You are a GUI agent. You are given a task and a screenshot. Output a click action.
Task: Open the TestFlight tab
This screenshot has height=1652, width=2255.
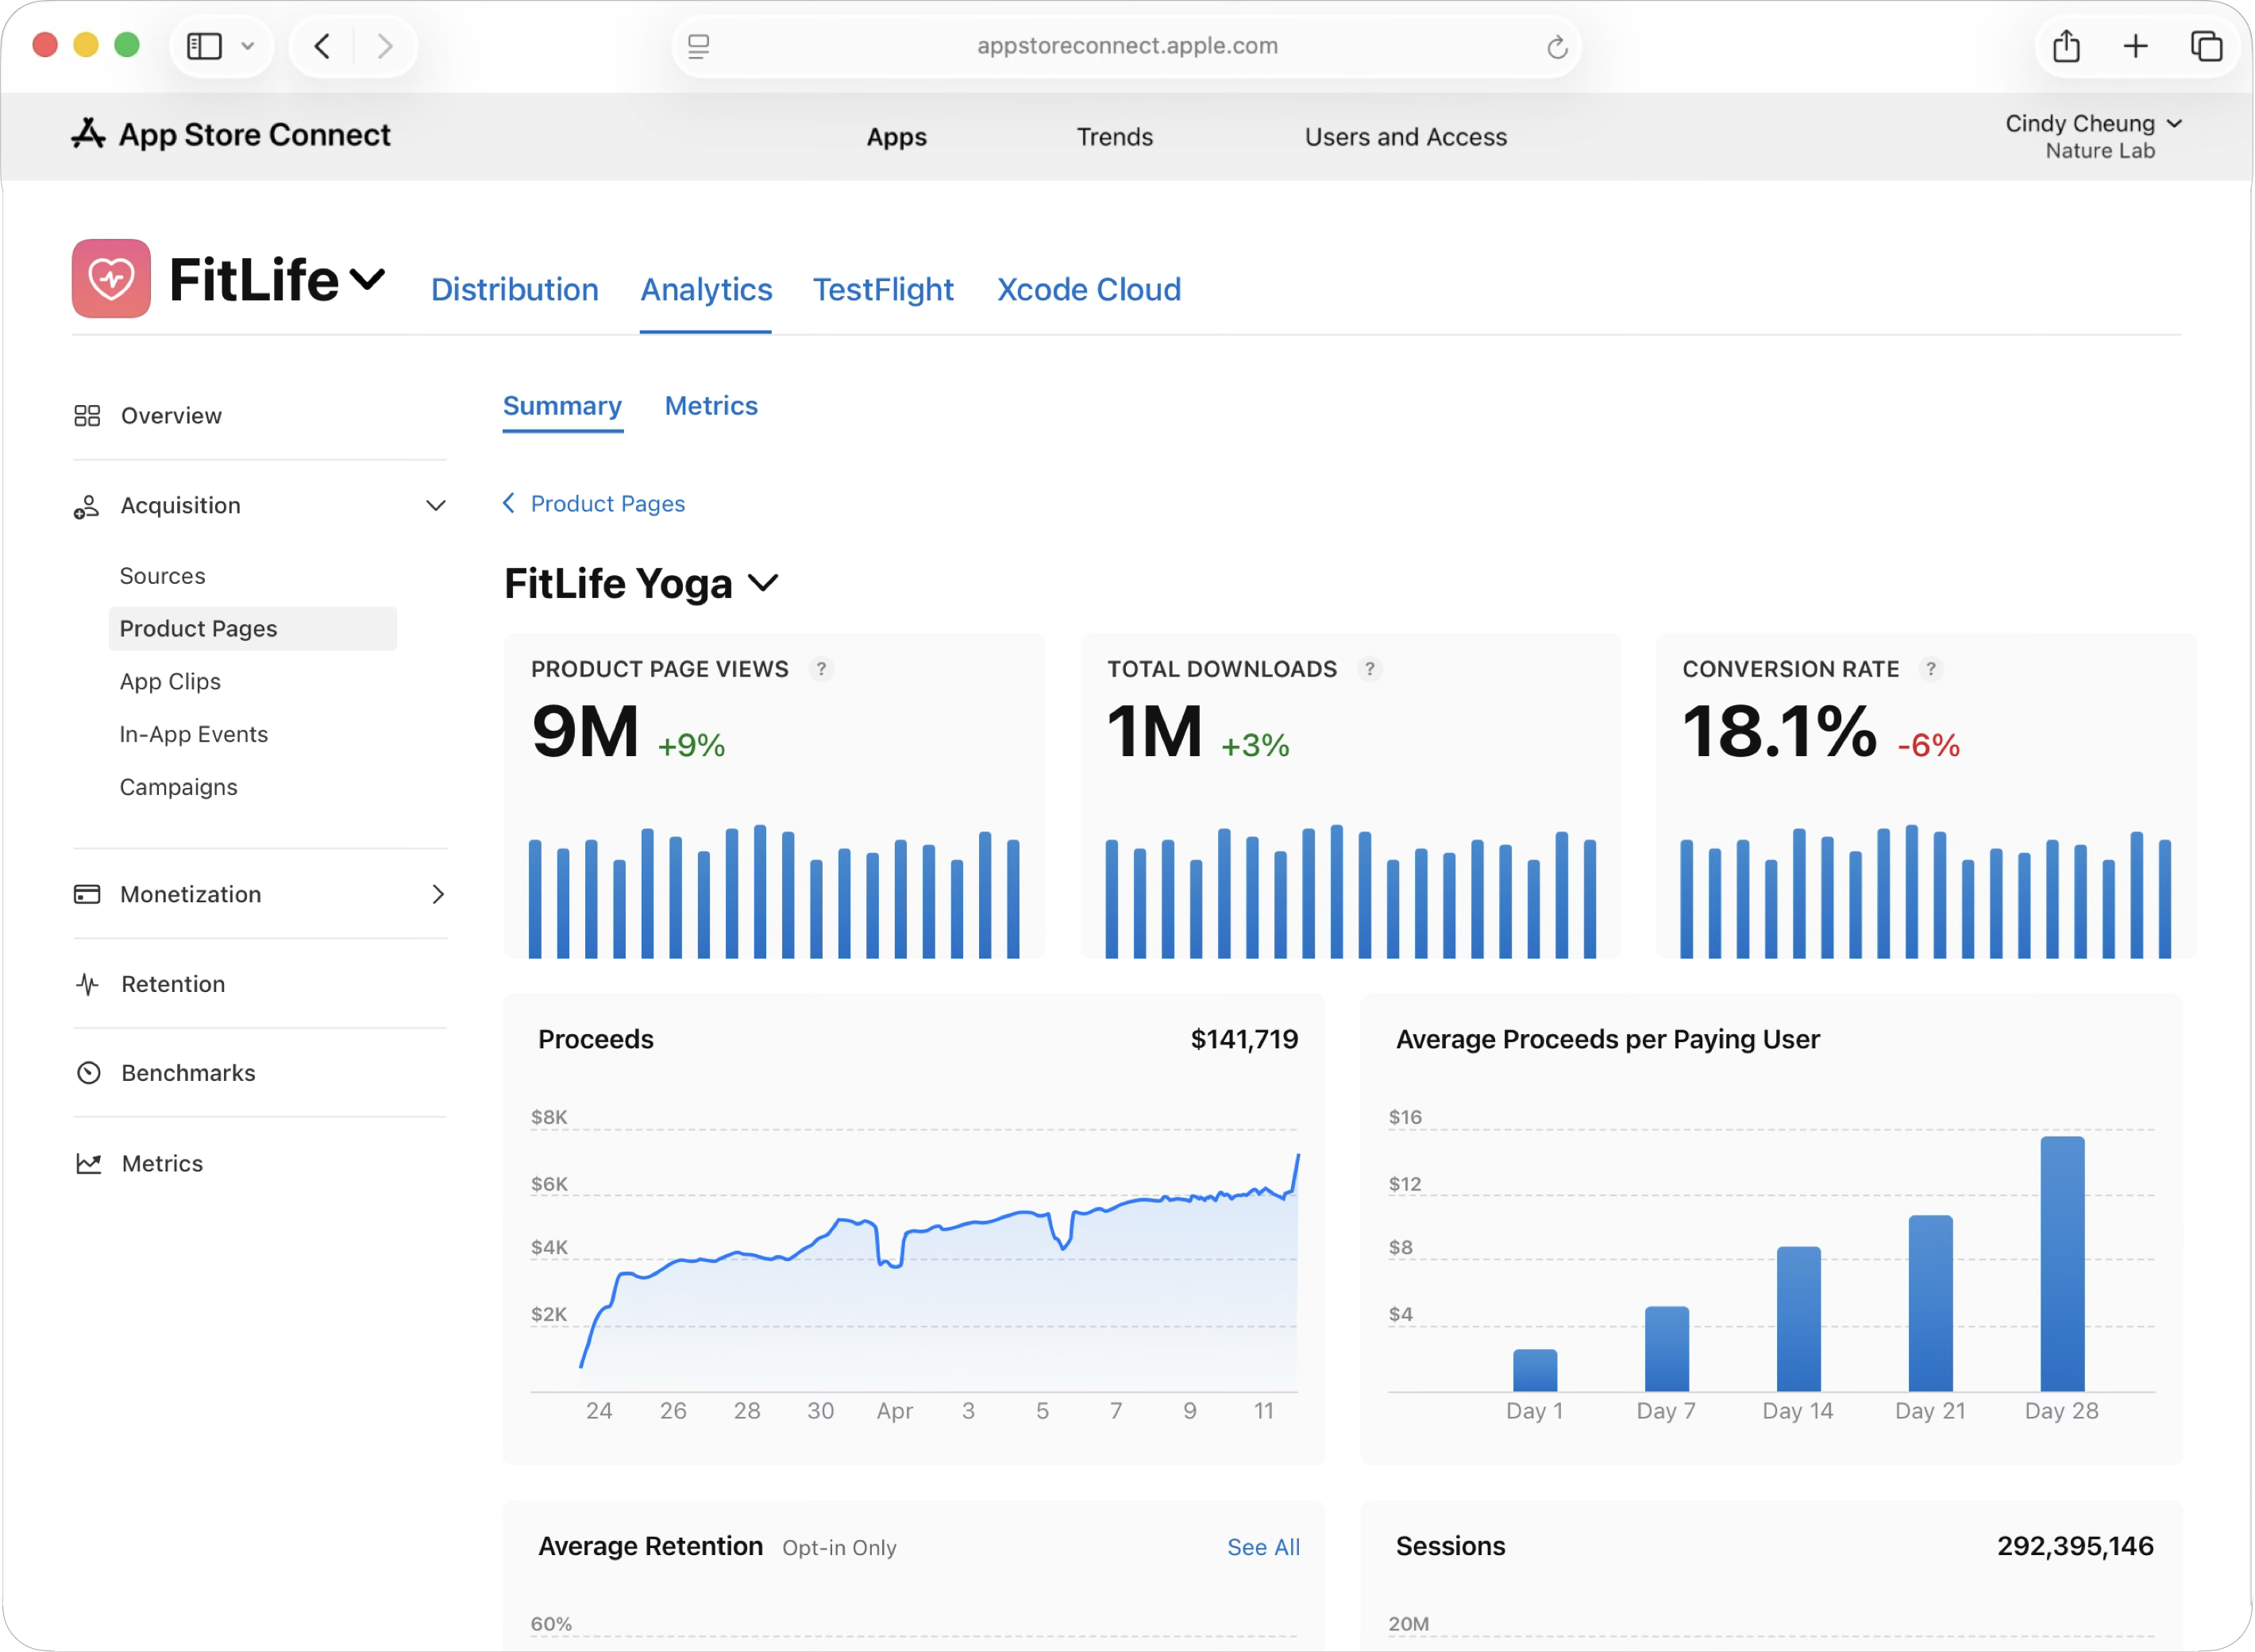(x=883, y=290)
